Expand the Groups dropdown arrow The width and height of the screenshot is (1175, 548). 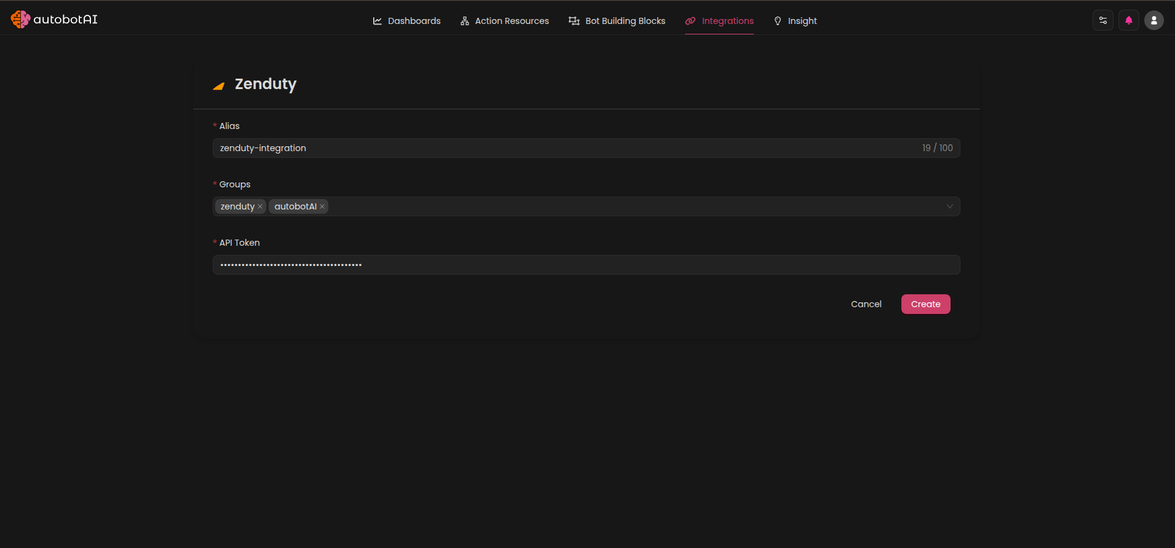point(950,206)
